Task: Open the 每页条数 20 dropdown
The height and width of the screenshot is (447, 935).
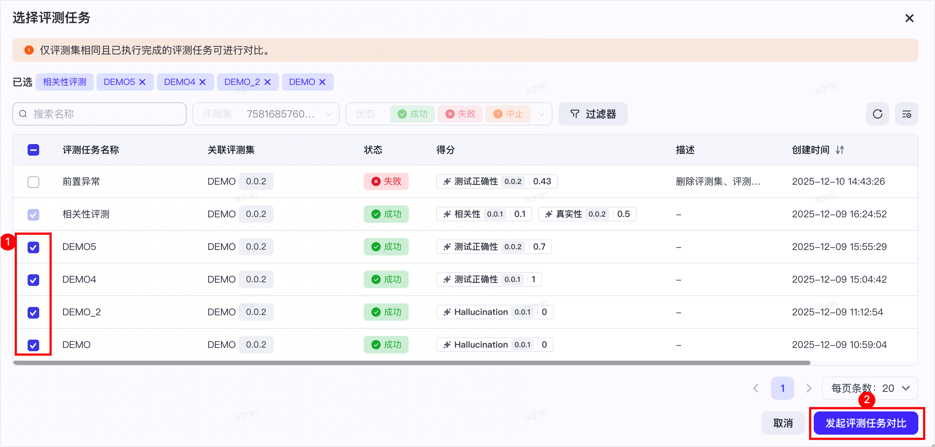Action: click(x=870, y=388)
